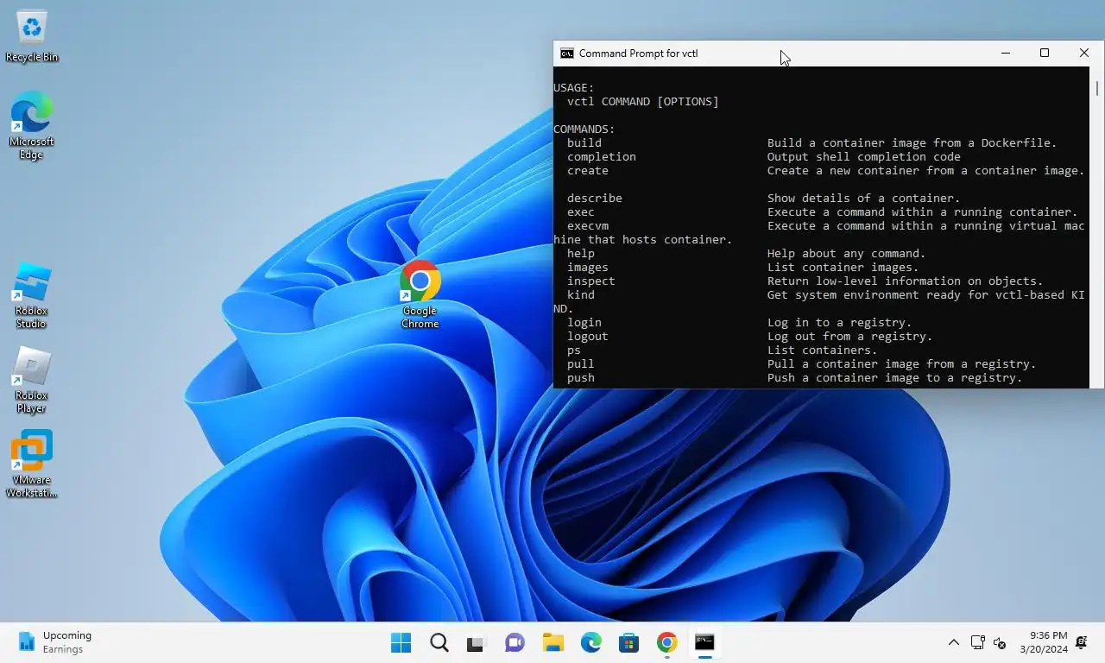Click the 'create' command name
This screenshot has width=1105, height=663.
tap(588, 171)
